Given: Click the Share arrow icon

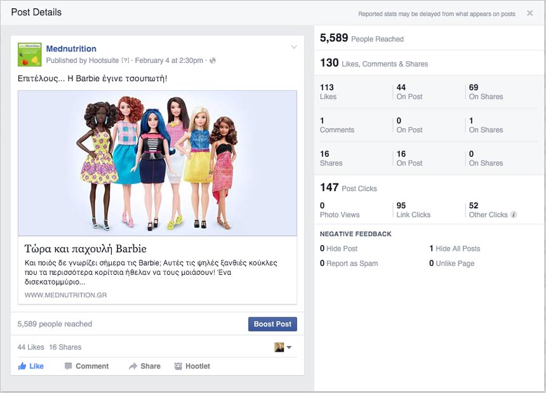Looking at the screenshot, I should tap(133, 366).
